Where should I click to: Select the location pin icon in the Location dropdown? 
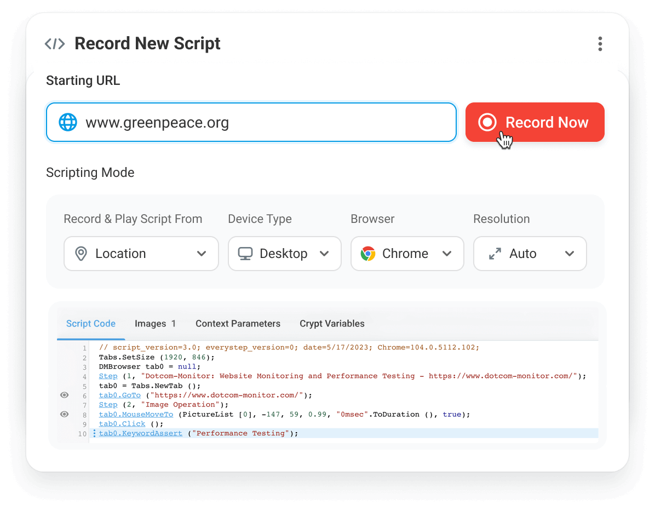[81, 254]
